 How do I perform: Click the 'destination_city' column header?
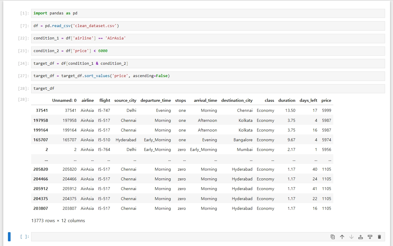pos(237,100)
